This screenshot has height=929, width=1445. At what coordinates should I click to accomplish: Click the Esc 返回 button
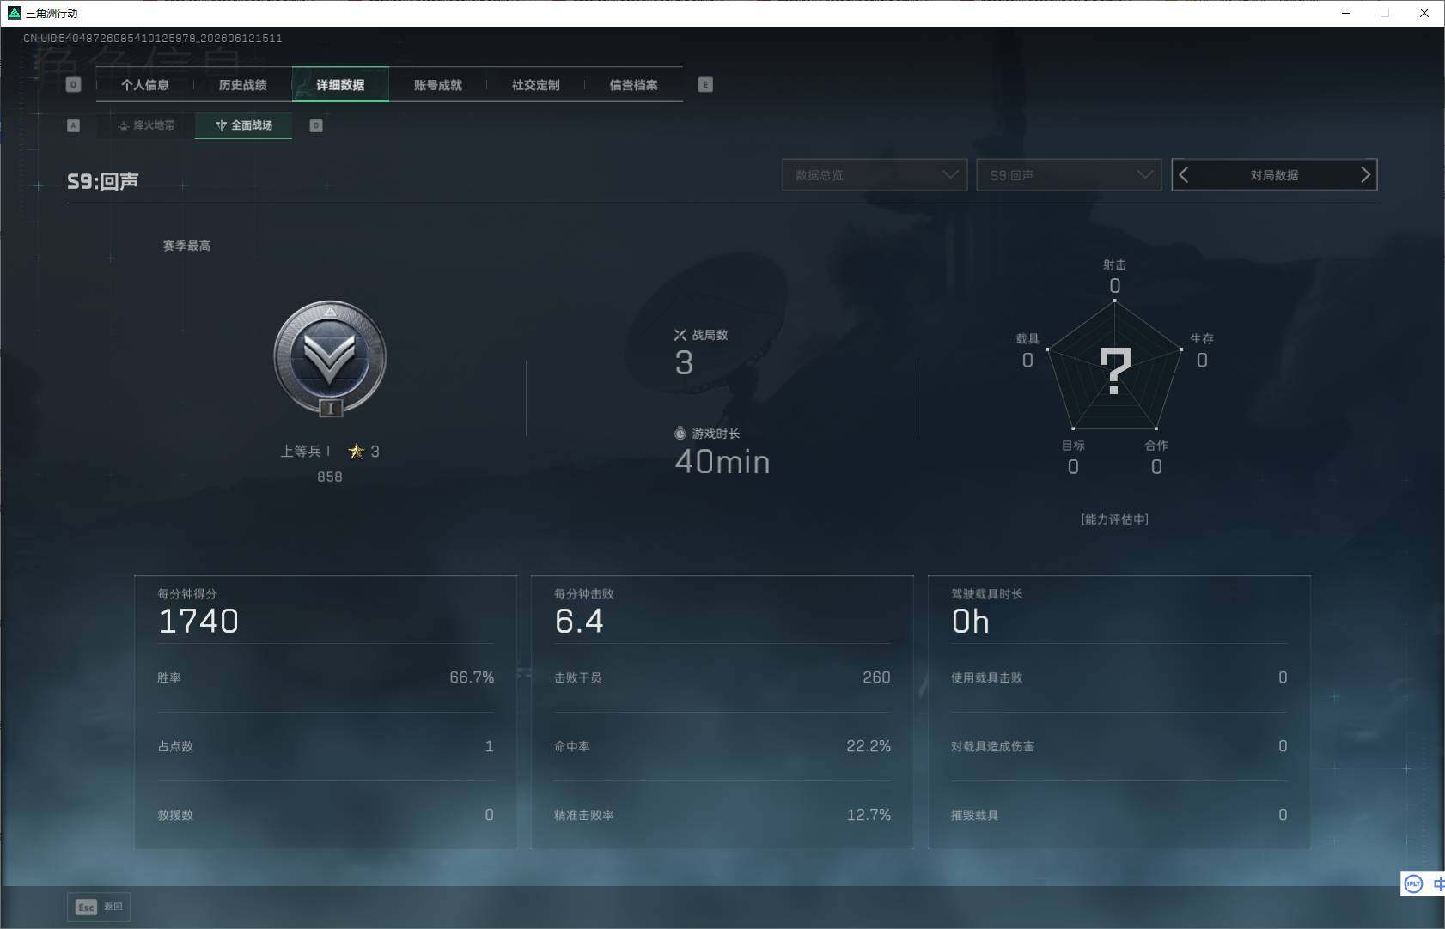point(99,907)
